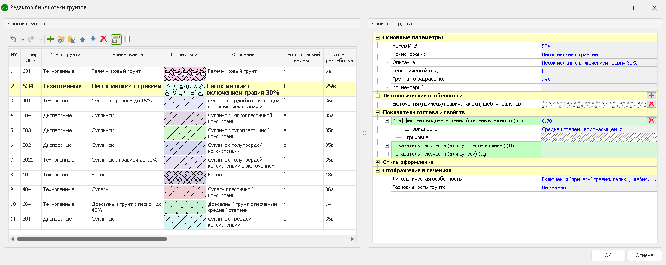Maximize the Редактор библиотеки грунтов window
The width and height of the screenshot is (666, 265).
point(631,8)
